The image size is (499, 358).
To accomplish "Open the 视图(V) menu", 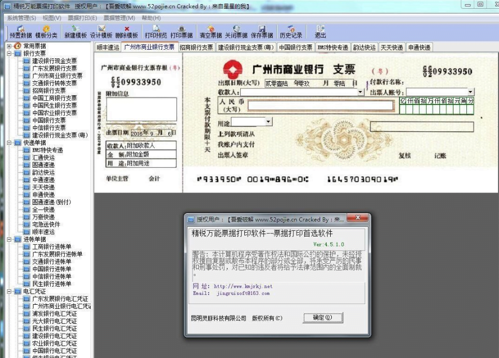I will tap(52, 18).
